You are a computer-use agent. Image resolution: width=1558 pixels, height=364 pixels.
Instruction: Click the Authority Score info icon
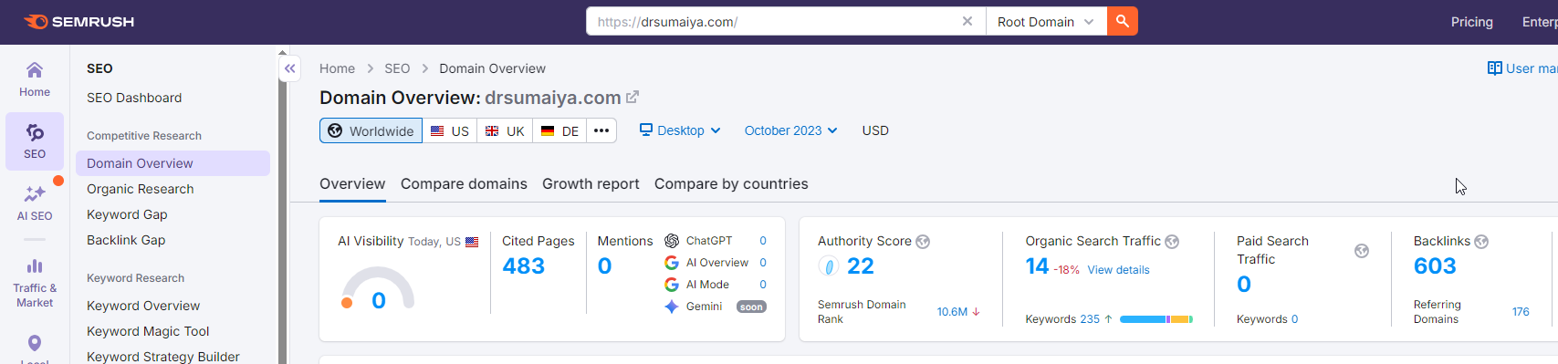(x=923, y=242)
